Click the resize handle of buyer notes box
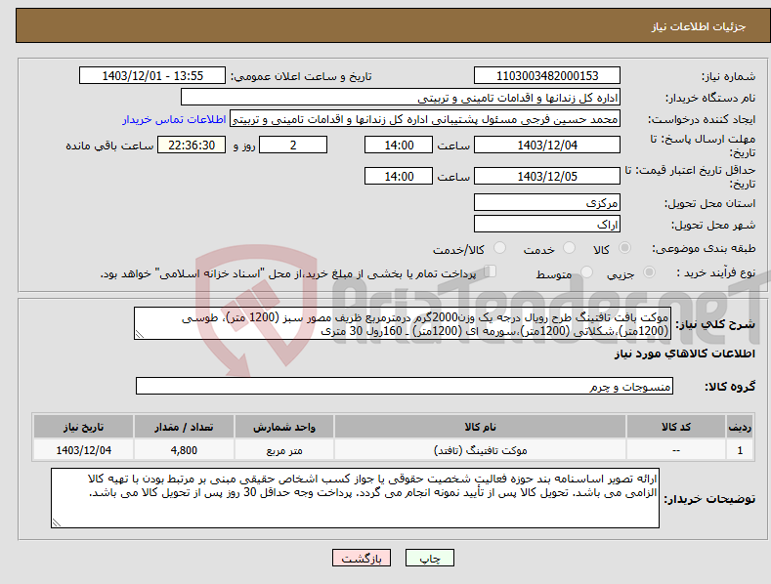The width and height of the screenshot is (771, 584). pyautogui.click(x=57, y=522)
